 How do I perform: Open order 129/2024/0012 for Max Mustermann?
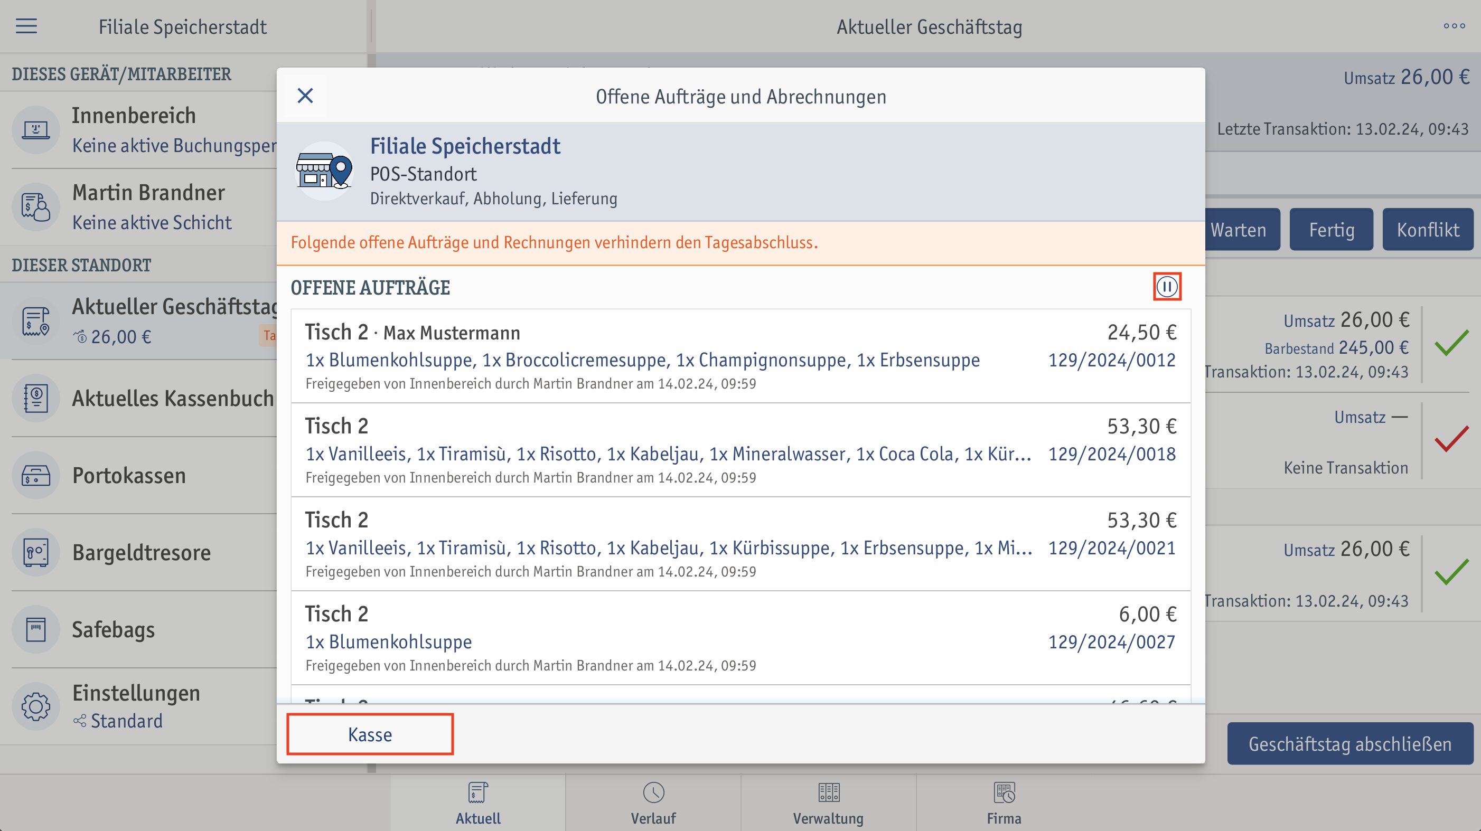(740, 356)
